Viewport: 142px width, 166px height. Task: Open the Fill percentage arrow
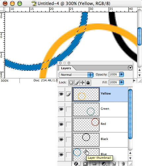[122, 82]
